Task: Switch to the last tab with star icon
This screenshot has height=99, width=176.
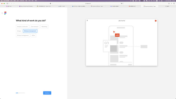Action: (167, 6)
